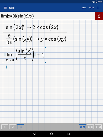
Task: Add a new expression with plus icon
Action: point(6,67)
